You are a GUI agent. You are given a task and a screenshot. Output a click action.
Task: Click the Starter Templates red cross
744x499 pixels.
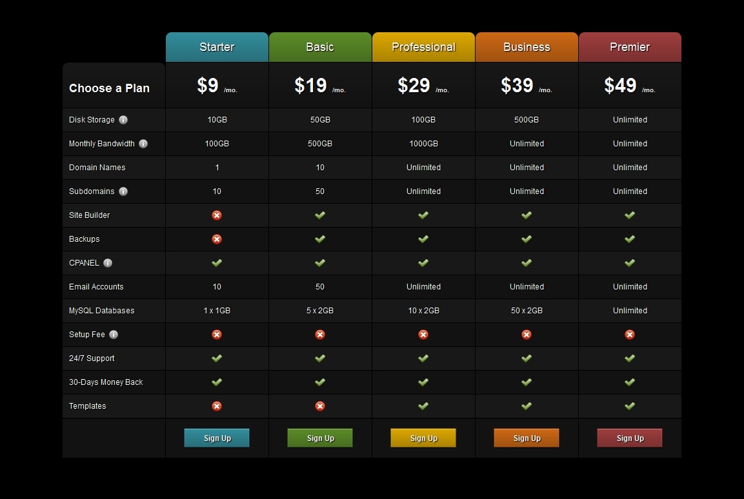pos(217,406)
